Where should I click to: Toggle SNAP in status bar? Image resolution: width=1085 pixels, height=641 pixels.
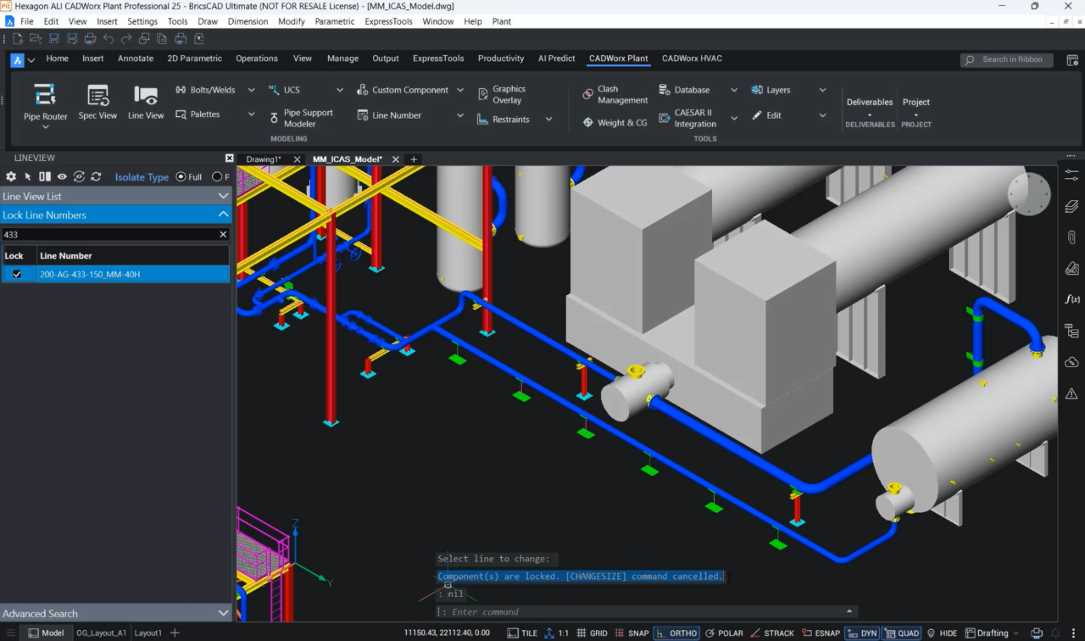(632, 633)
